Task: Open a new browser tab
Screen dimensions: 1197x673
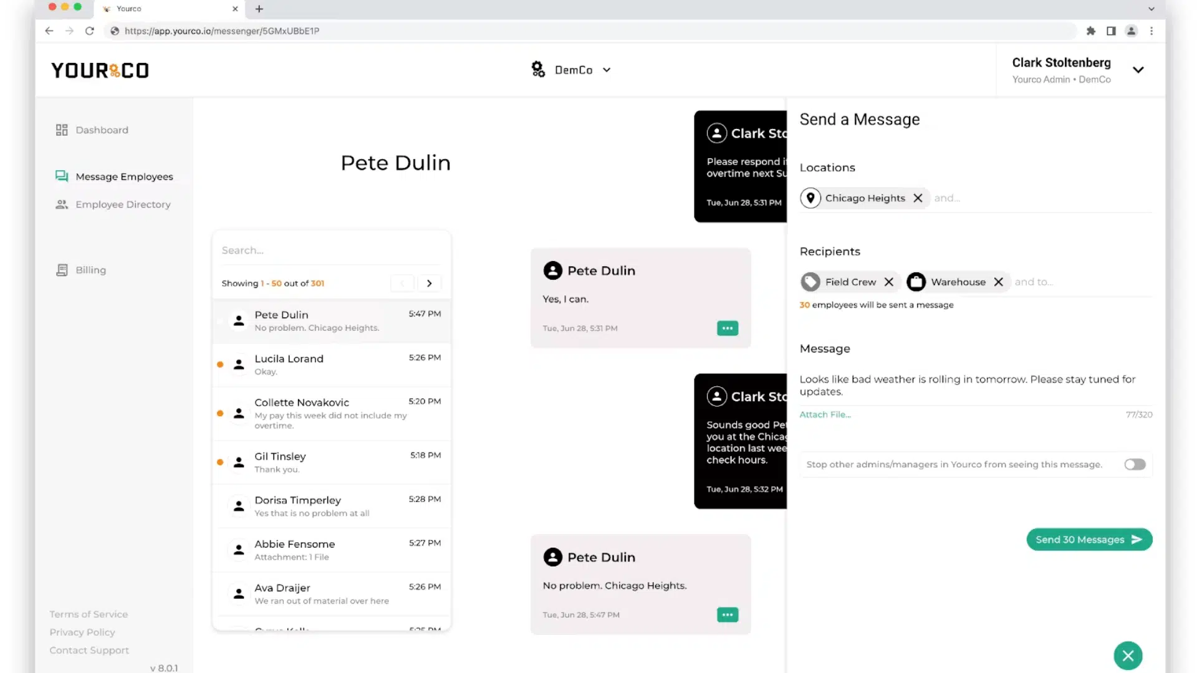Action: point(259,9)
